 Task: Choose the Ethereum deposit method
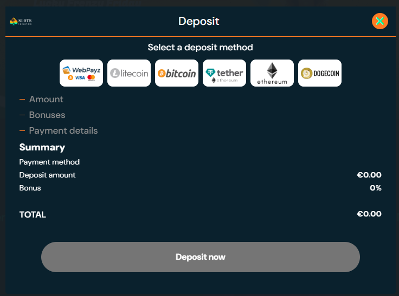click(272, 73)
